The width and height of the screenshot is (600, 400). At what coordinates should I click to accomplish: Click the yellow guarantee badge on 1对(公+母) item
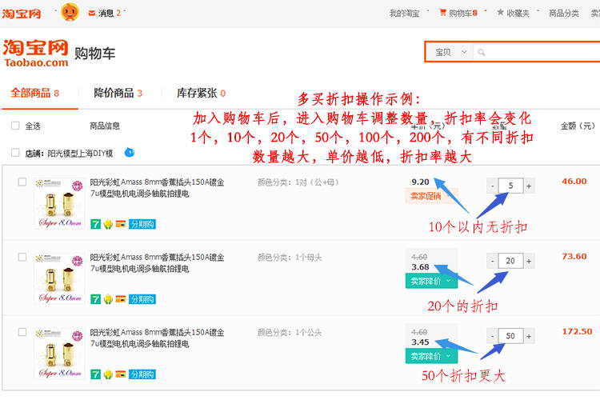(108, 224)
